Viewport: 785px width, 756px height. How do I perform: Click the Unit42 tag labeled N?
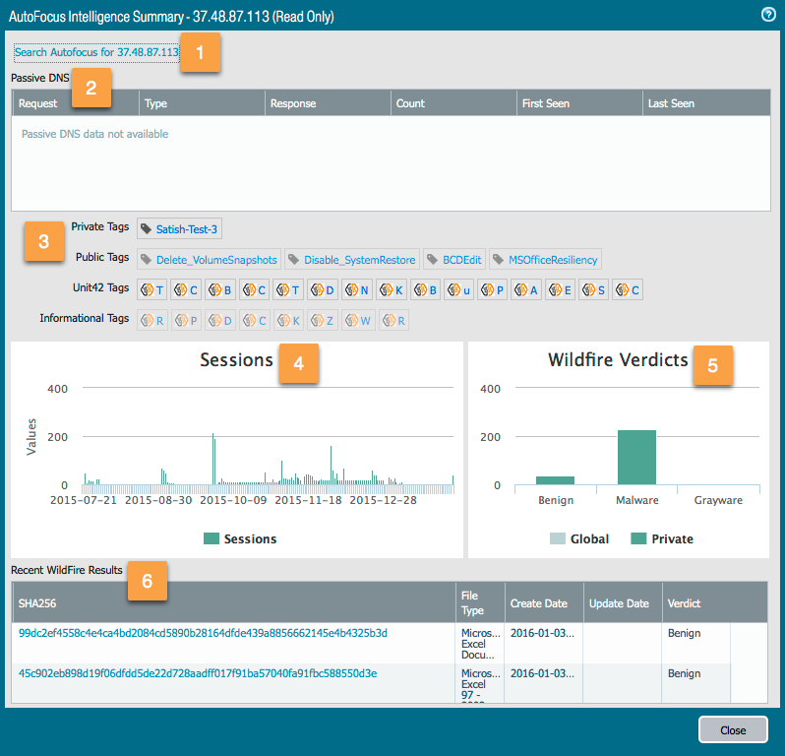[356, 289]
